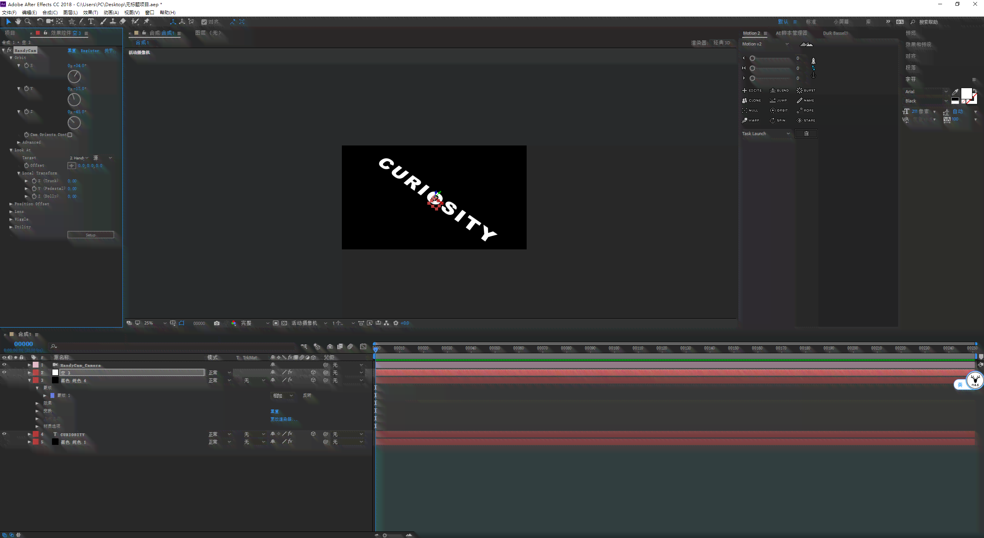The width and height of the screenshot is (984, 538).
Task: Click the WARP tool in Motion 2
Action: pos(751,120)
